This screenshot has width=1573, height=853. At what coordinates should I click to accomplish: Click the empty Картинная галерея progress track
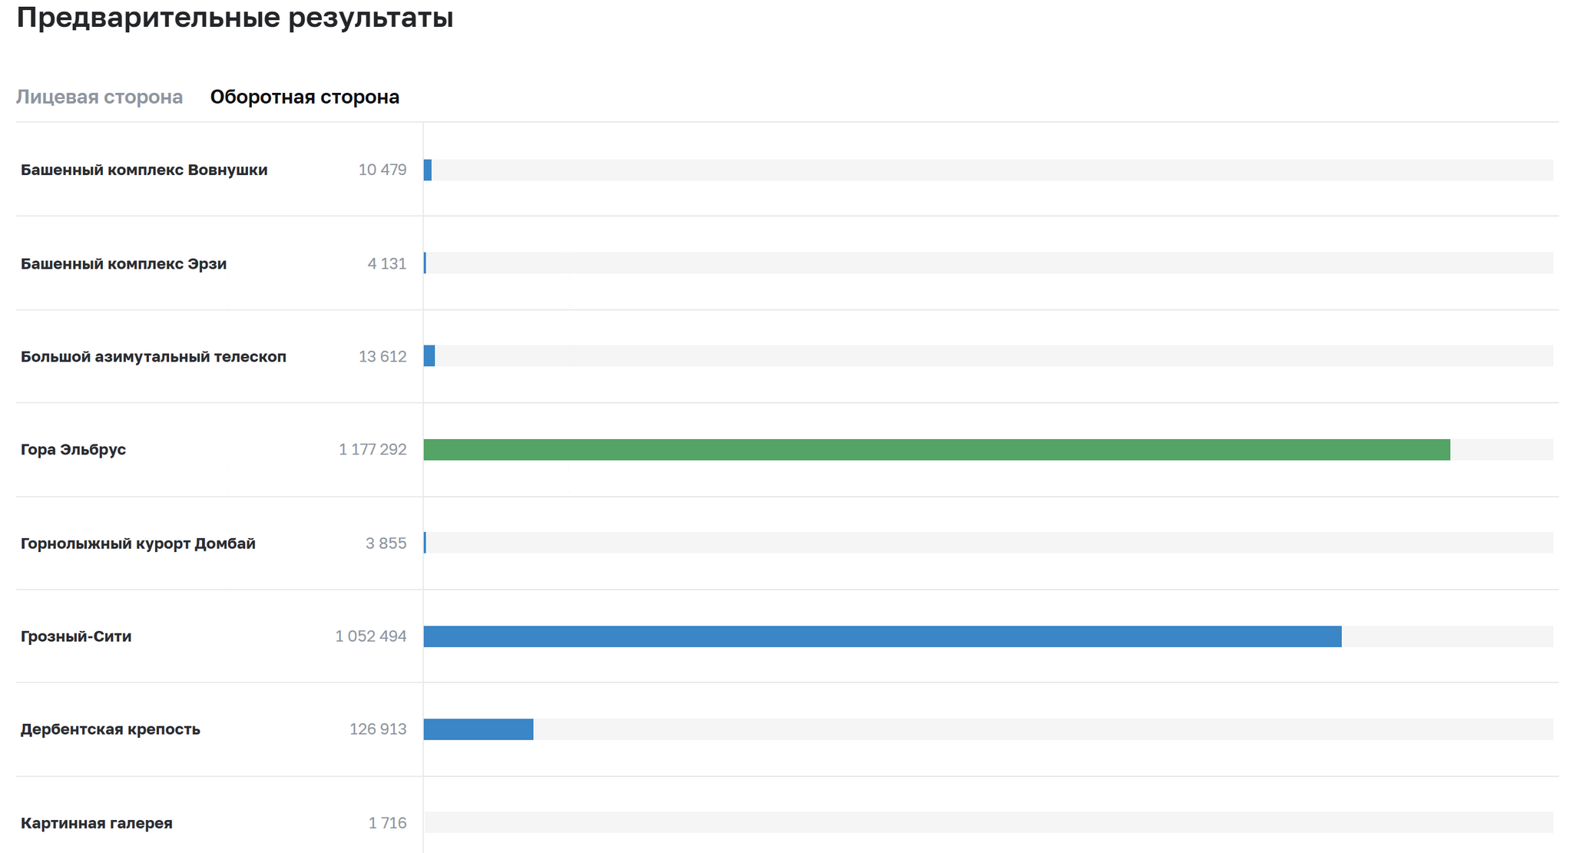(x=988, y=822)
